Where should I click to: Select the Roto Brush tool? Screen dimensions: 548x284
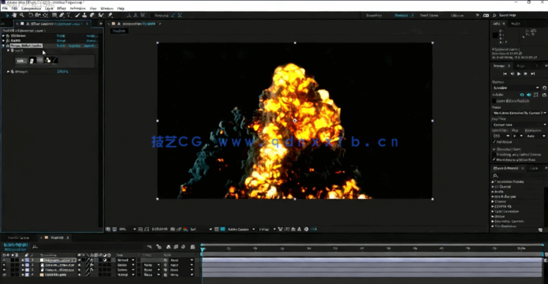tap(101, 15)
